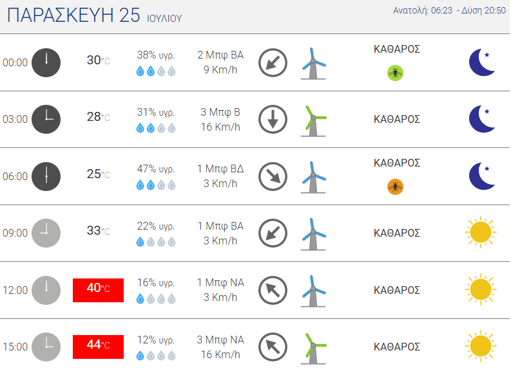Click the wind direction arrow at 12:00

[273, 290]
